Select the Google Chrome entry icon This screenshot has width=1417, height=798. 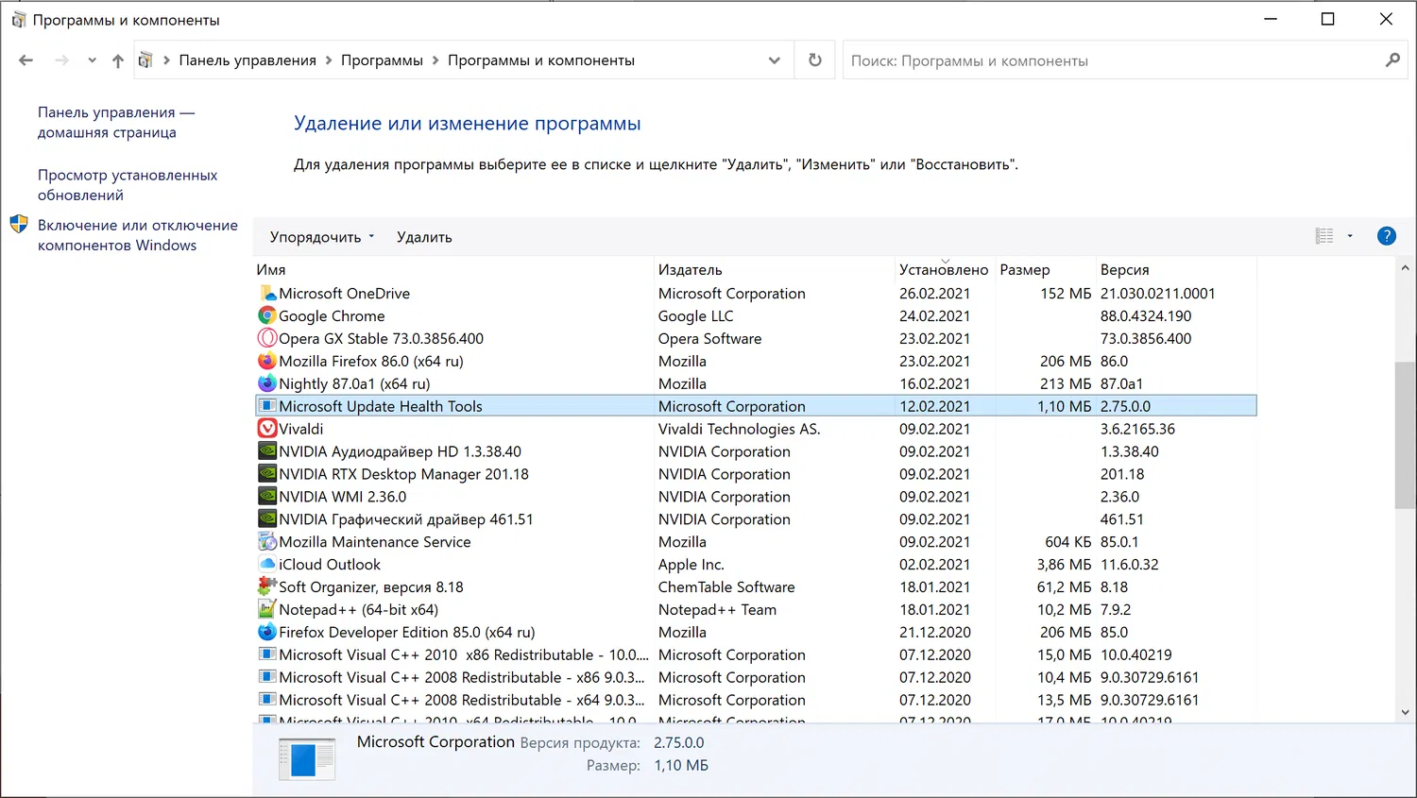point(267,315)
